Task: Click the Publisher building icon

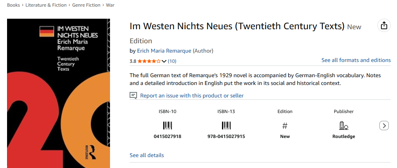Action: tap(343, 126)
